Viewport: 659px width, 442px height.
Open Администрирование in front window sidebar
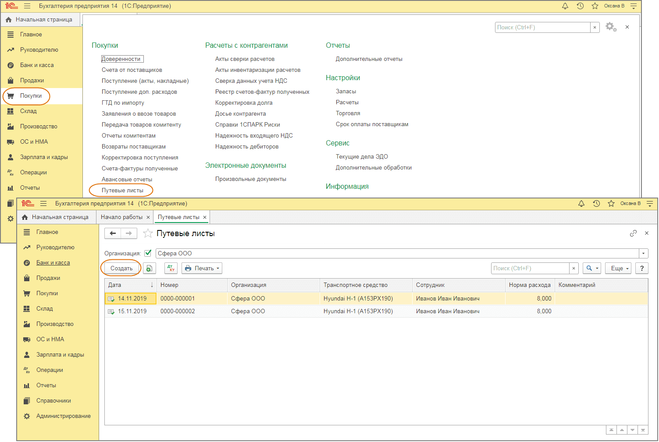(x=64, y=416)
